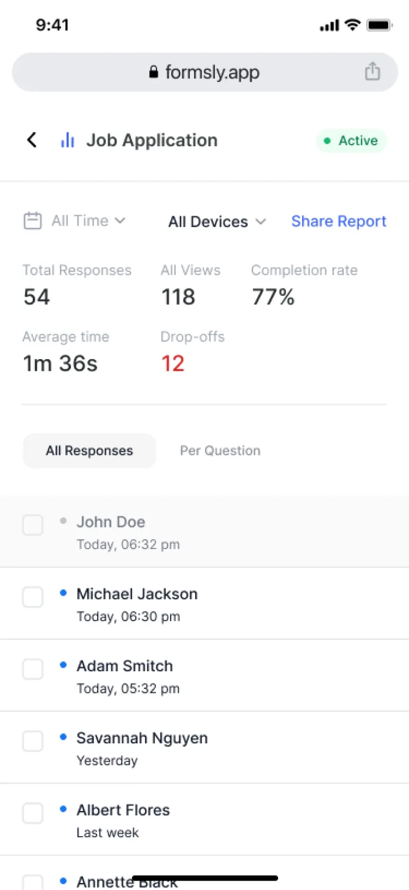Select the All Responses tab
This screenshot has height=890, width=409.
pyautogui.click(x=89, y=451)
